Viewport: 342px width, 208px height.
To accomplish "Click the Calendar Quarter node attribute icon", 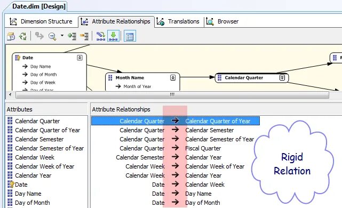I will click(219, 78).
